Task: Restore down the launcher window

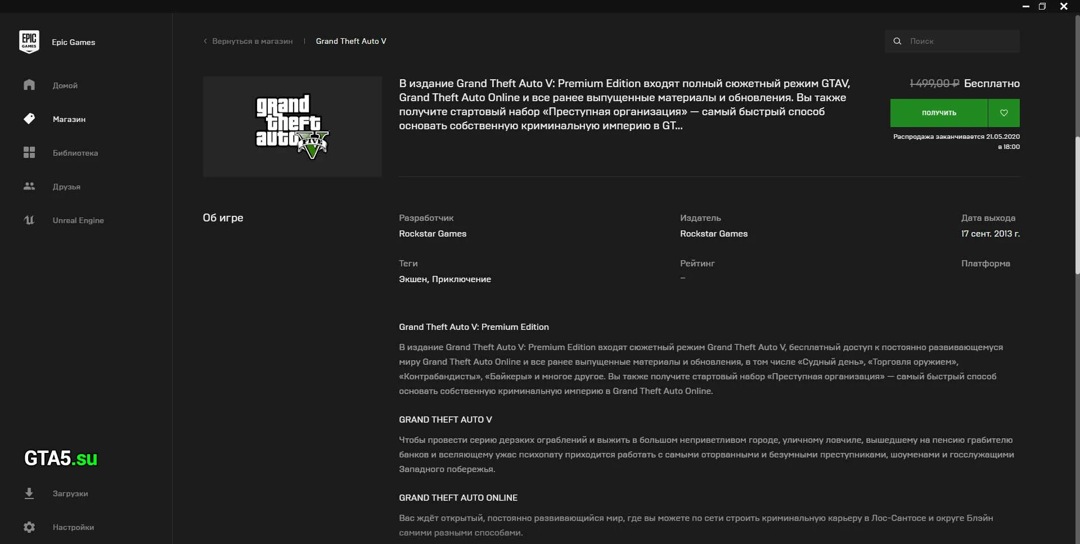Action: [1042, 7]
